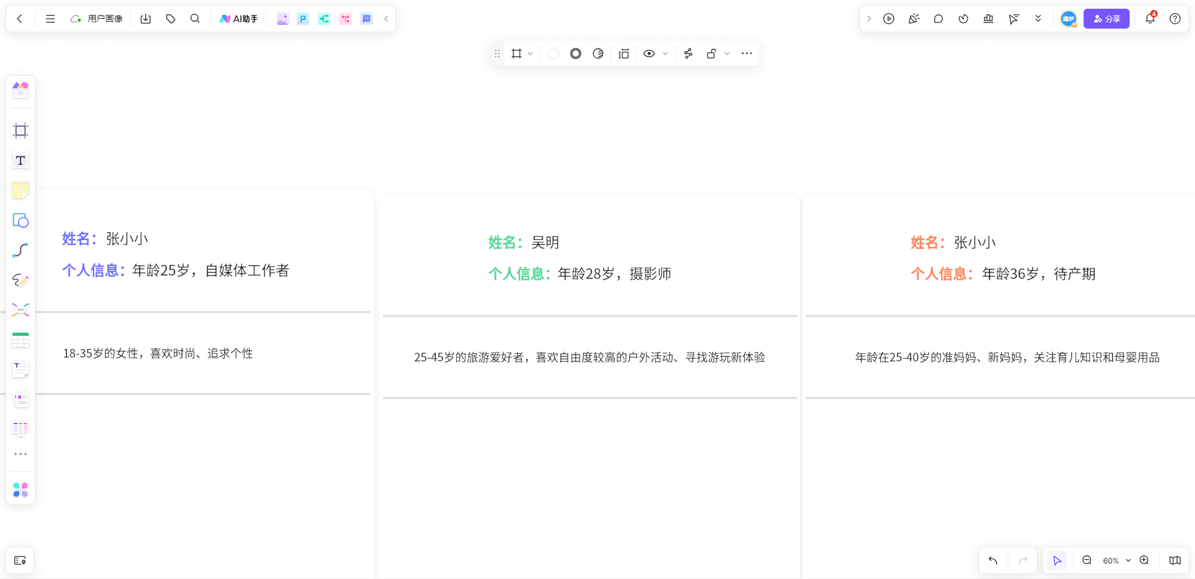
Task: Click the pink flowchart plugin icon
Action: [x=345, y=19]
